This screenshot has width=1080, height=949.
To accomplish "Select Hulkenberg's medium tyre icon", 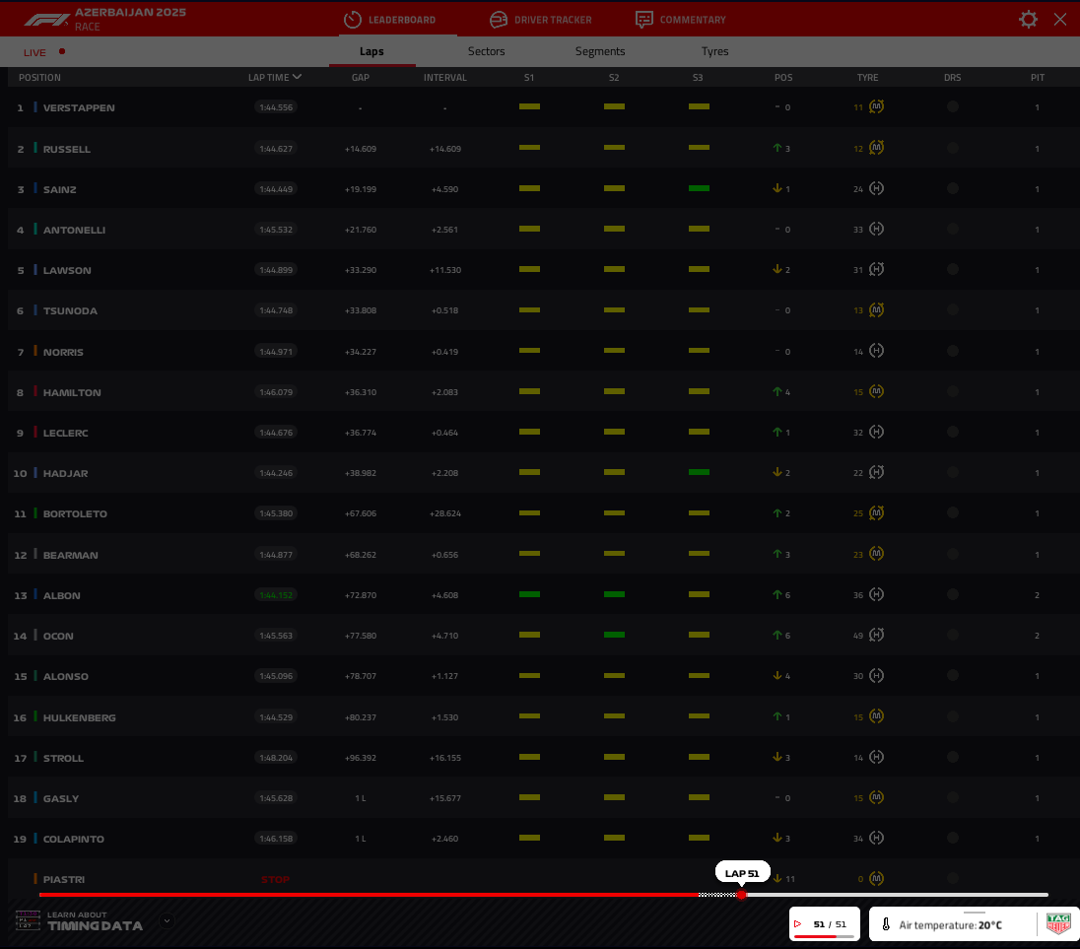I will (876, 716).
